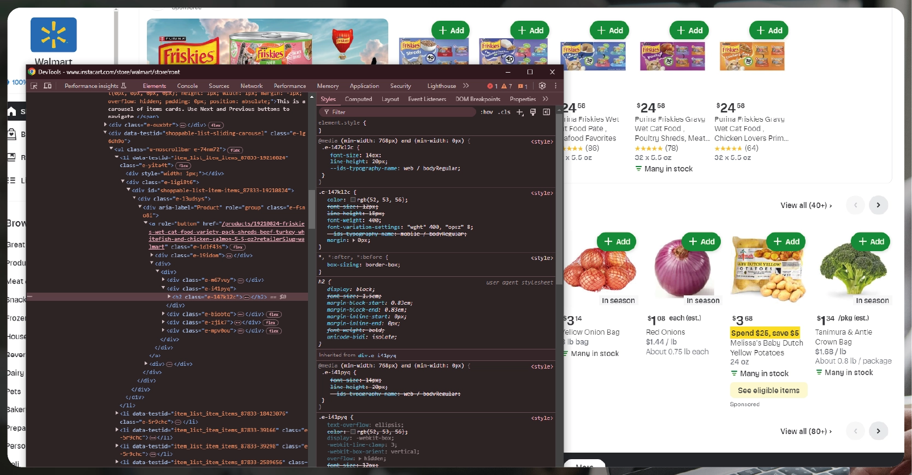This screenshot has width=912, height=475.
Task: Open the Sources panel tab
Action: [x=219, y=86]
